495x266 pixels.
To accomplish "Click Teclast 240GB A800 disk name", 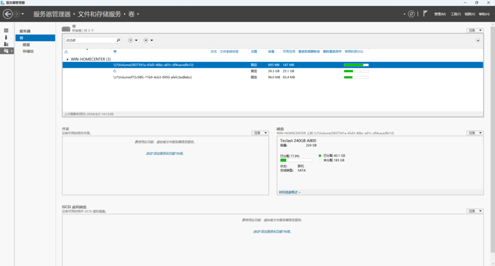I will point(298,141).
